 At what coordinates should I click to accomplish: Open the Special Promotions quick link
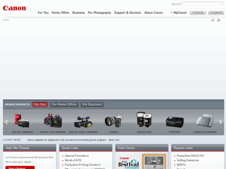click(x=77, y=156)
